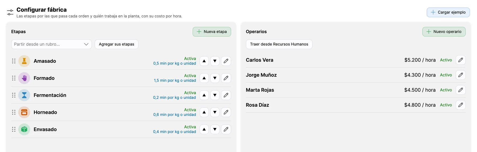The width and height of the screenshot is (477, 152).
Task: Click the Rosa Díaz name
Action: [x=257, y=105]
